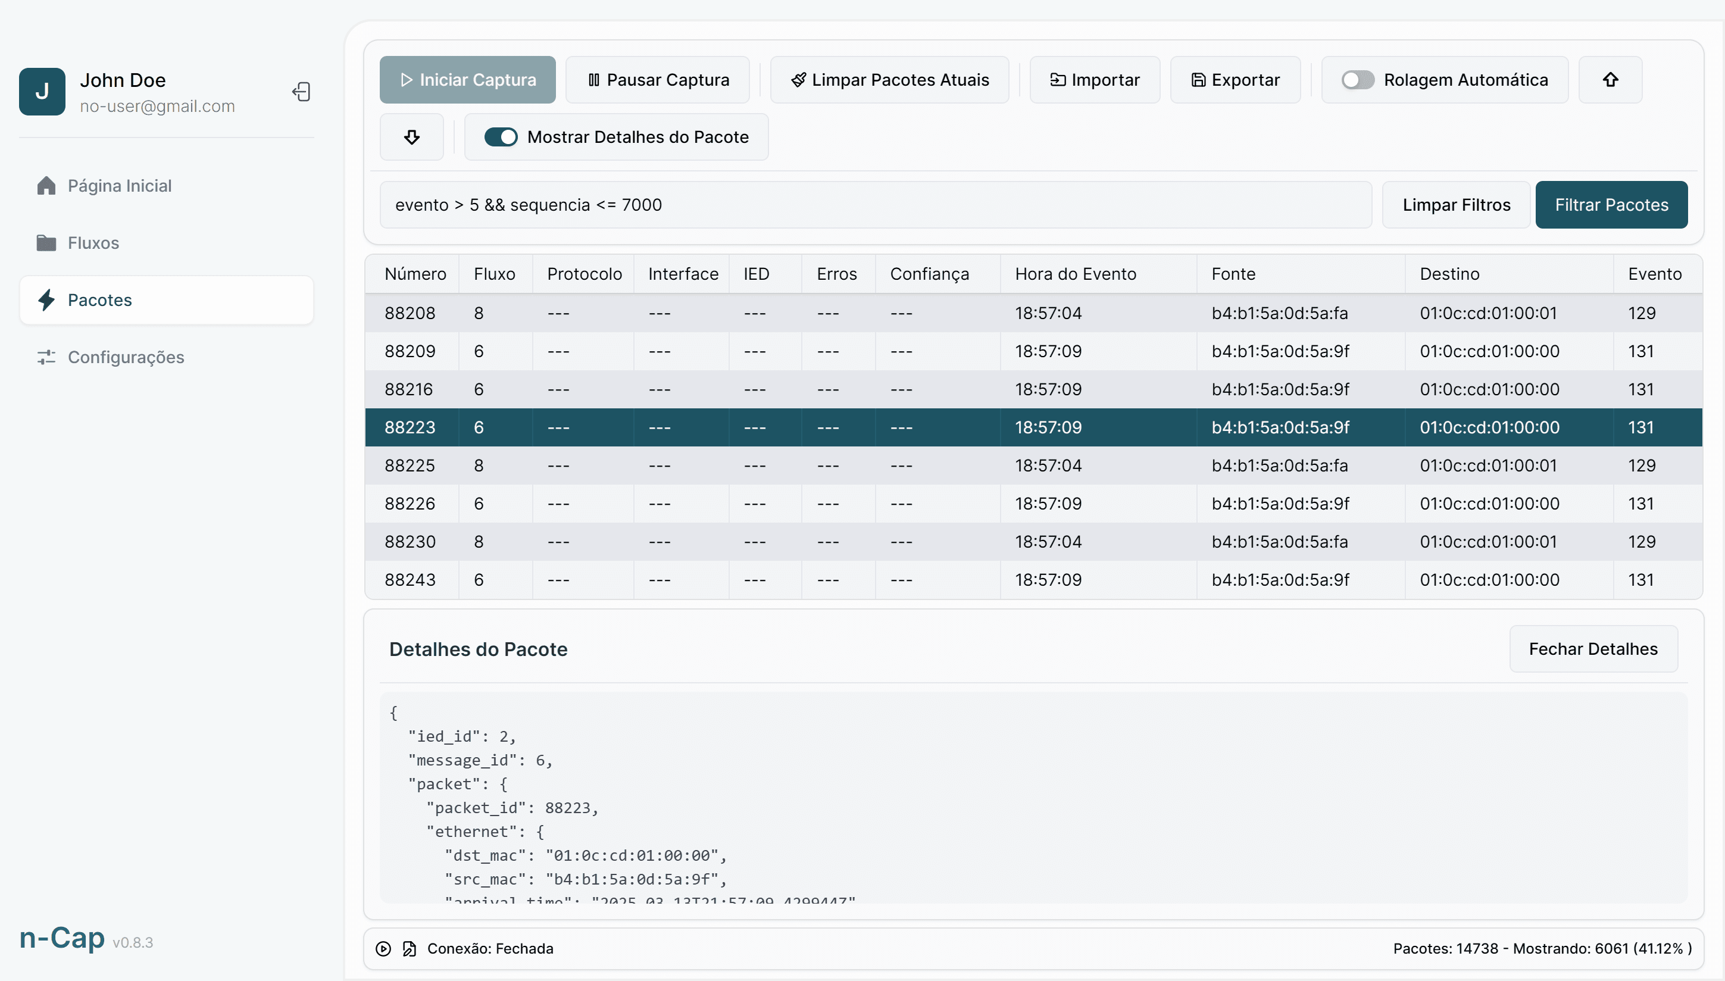The height and width of the screenshot is (981, 1725).
Task: Go to Fluxos section
Action: coord(167,242)
